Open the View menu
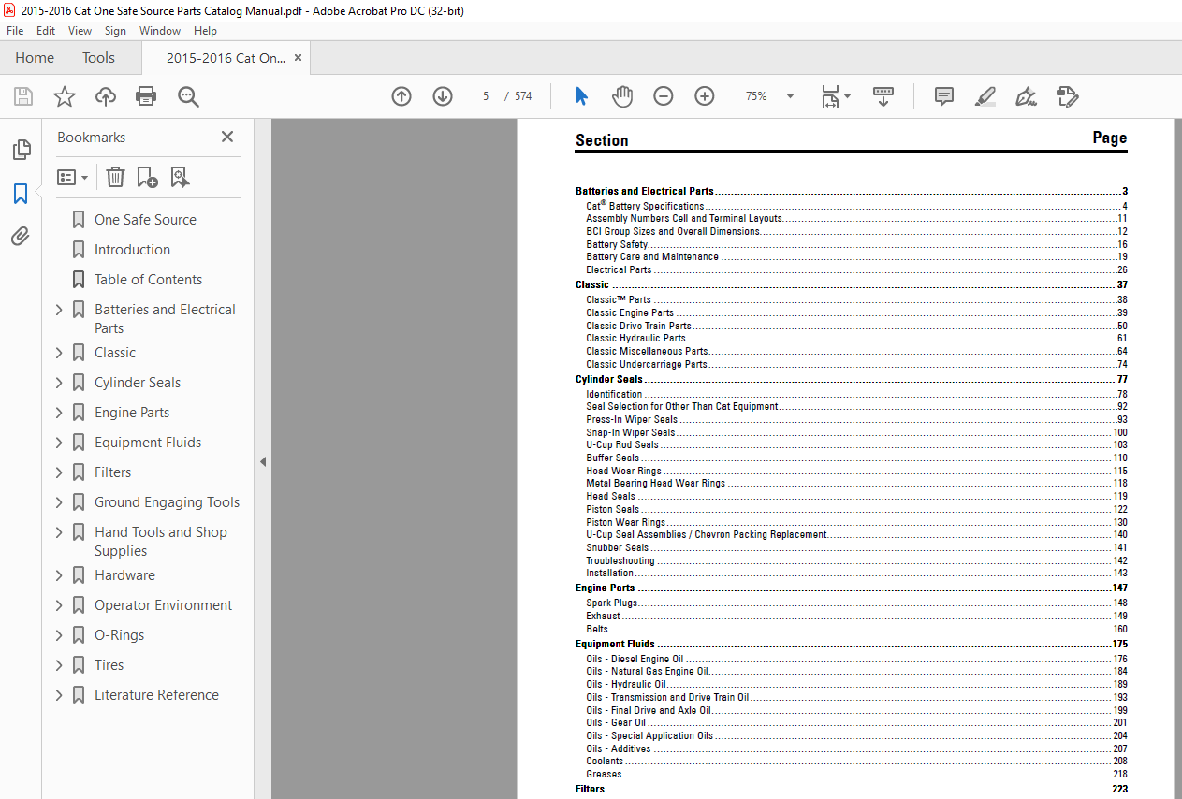This screenshot has width=1182, height=799. pos(80,31)
